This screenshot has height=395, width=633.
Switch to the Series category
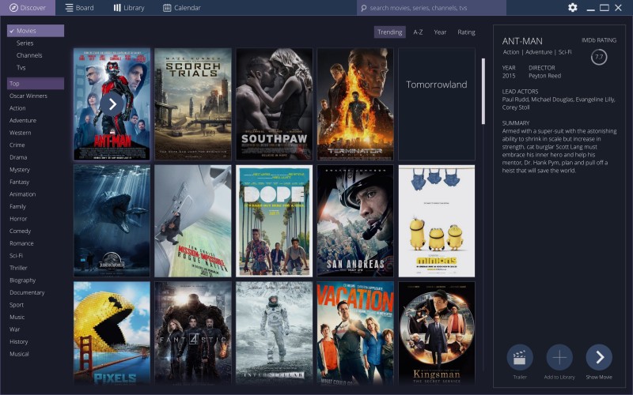(25, 43)
